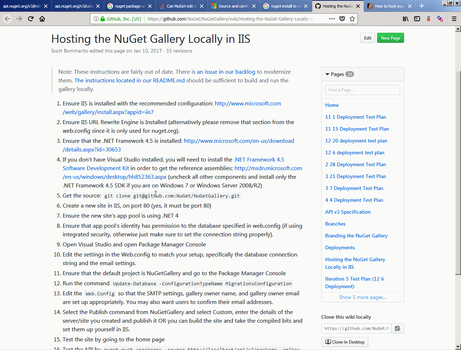Save page to Pocket
Viewport: 461px width, 350px height.
pyautogui.click(x=342, y=19)
